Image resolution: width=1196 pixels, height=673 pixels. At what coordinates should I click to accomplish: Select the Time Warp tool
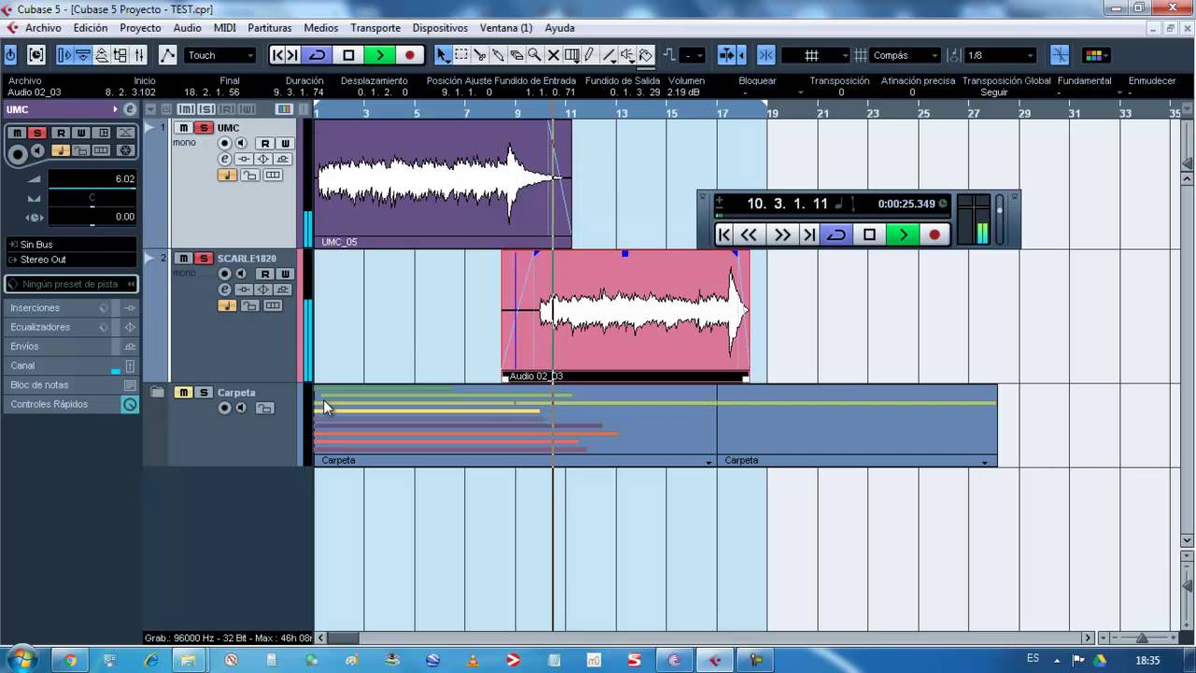pyautogui.click(x=572, y=55)
